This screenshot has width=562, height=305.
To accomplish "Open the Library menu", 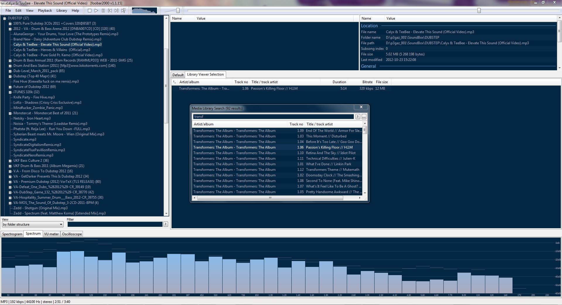I will pos(62,11).
